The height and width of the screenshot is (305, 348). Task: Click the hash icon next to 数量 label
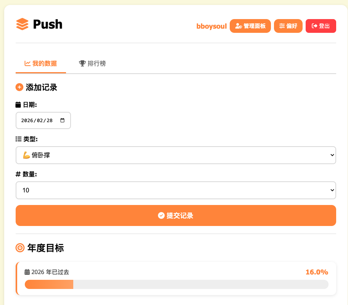click(19, 174)
